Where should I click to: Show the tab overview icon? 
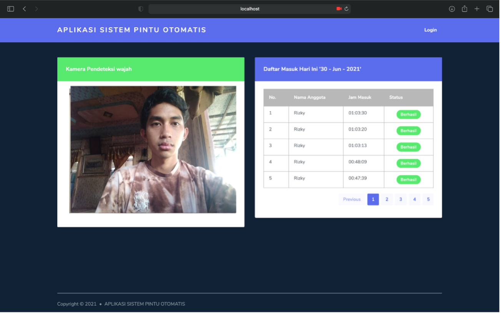[489, 9]
